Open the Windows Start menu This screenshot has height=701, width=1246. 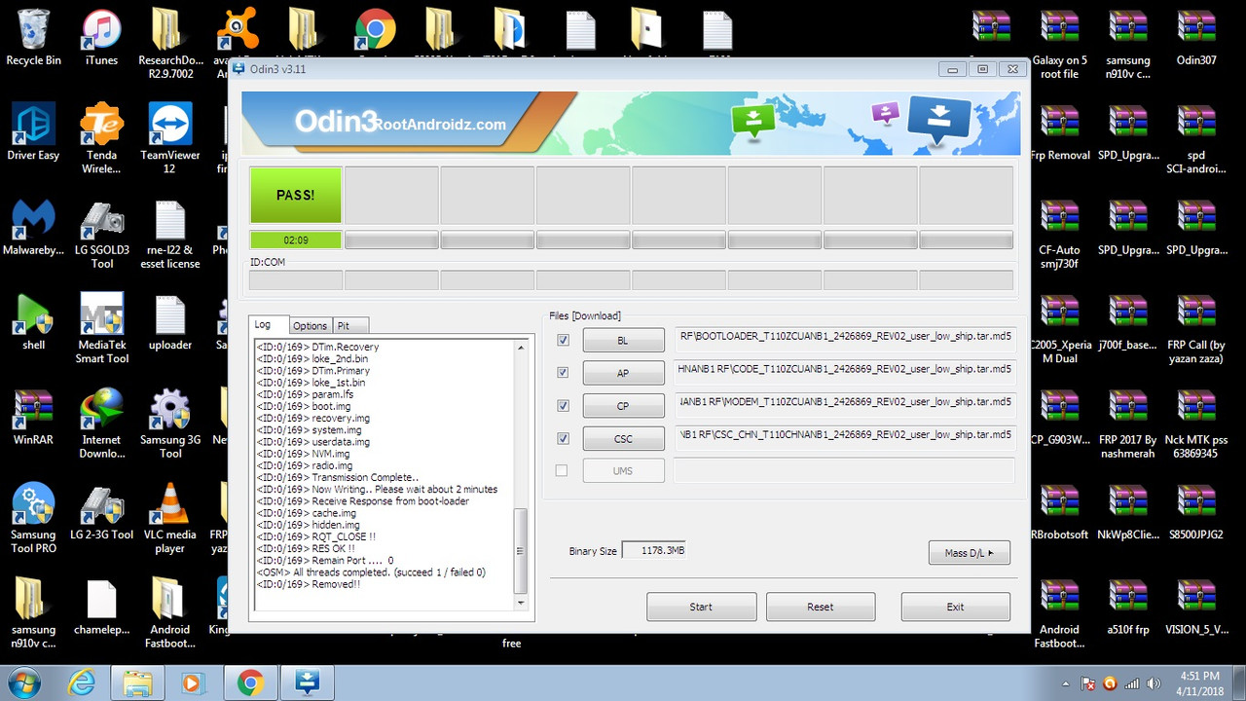click(25, 683)
